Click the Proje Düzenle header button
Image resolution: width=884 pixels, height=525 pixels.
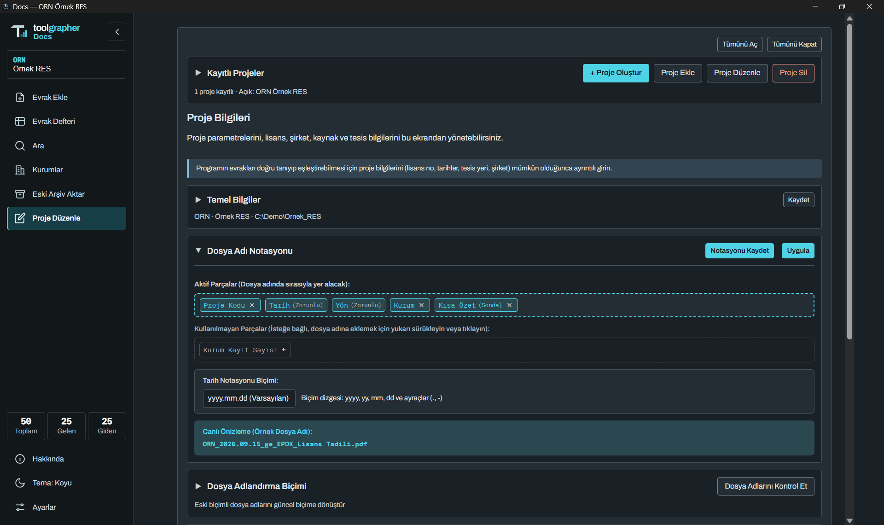pyautogui.click(x=737, y=73)
